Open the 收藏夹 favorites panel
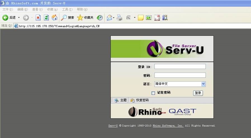 (x=85, y=18)
